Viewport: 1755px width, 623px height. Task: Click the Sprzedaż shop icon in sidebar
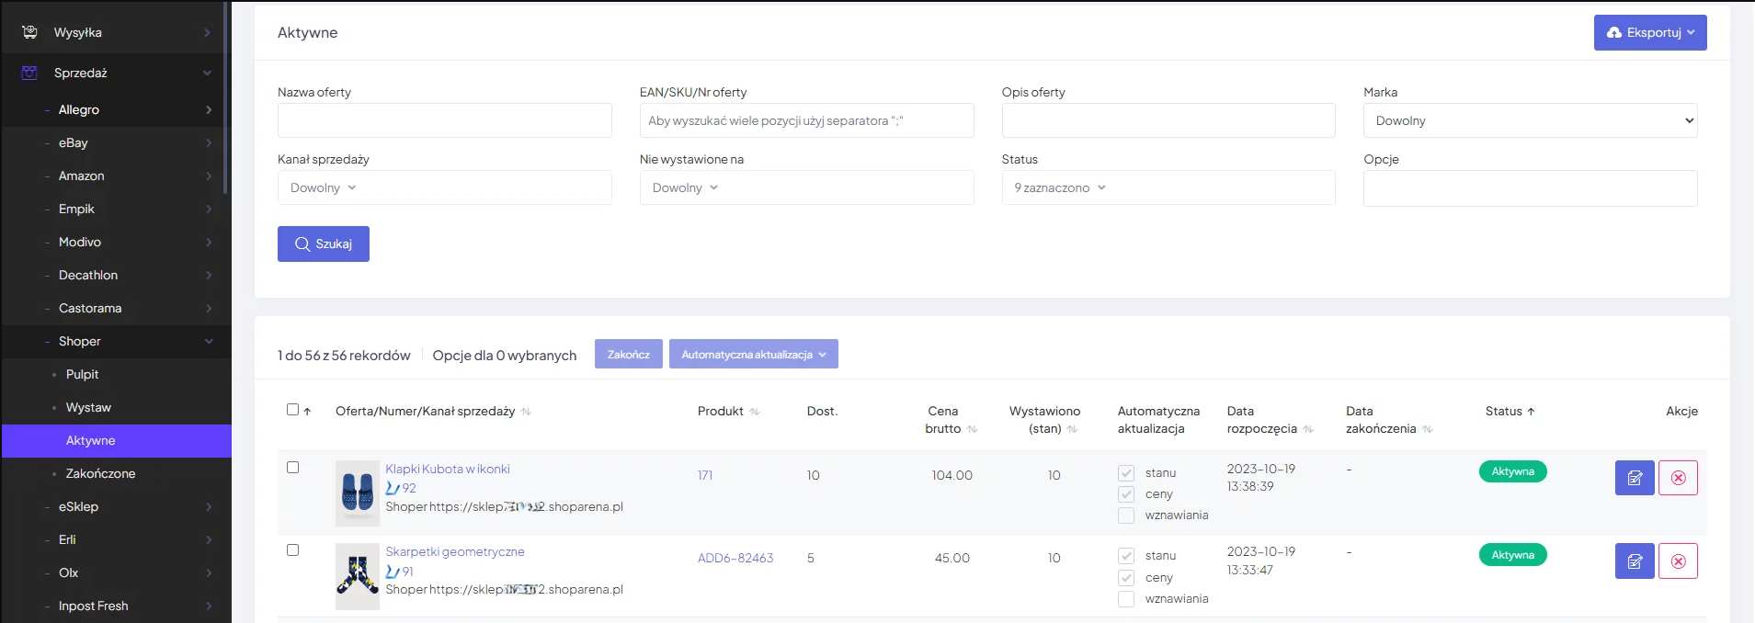[x=29, y=73]
